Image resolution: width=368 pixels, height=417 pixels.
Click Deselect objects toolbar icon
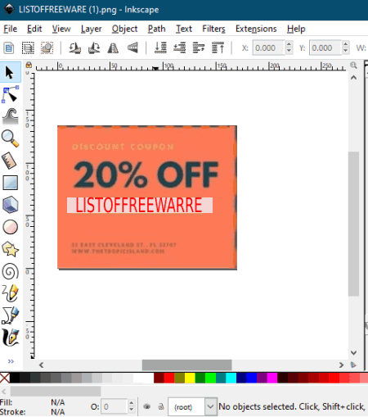(47, 48)
